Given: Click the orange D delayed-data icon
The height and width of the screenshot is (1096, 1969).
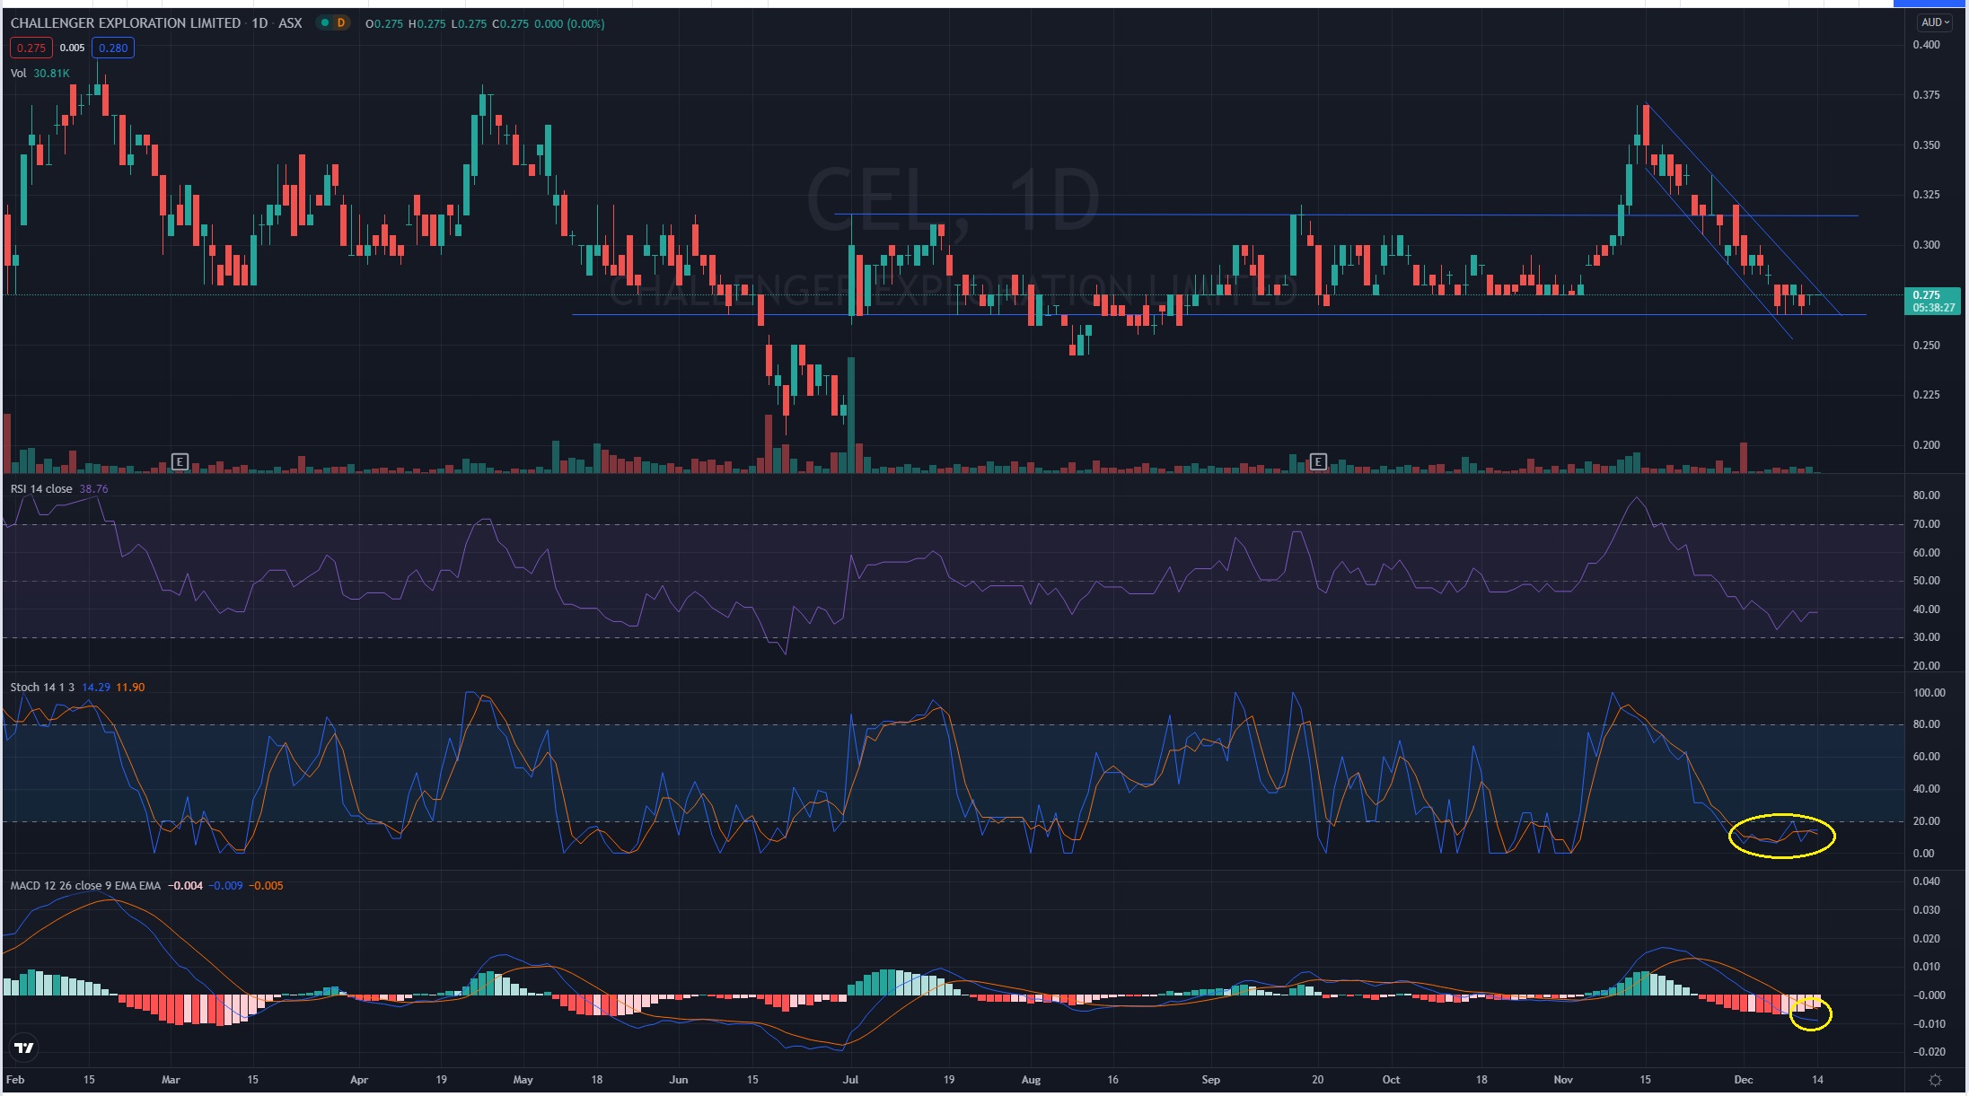Looking at the screenshot, I should coord(341,23).
